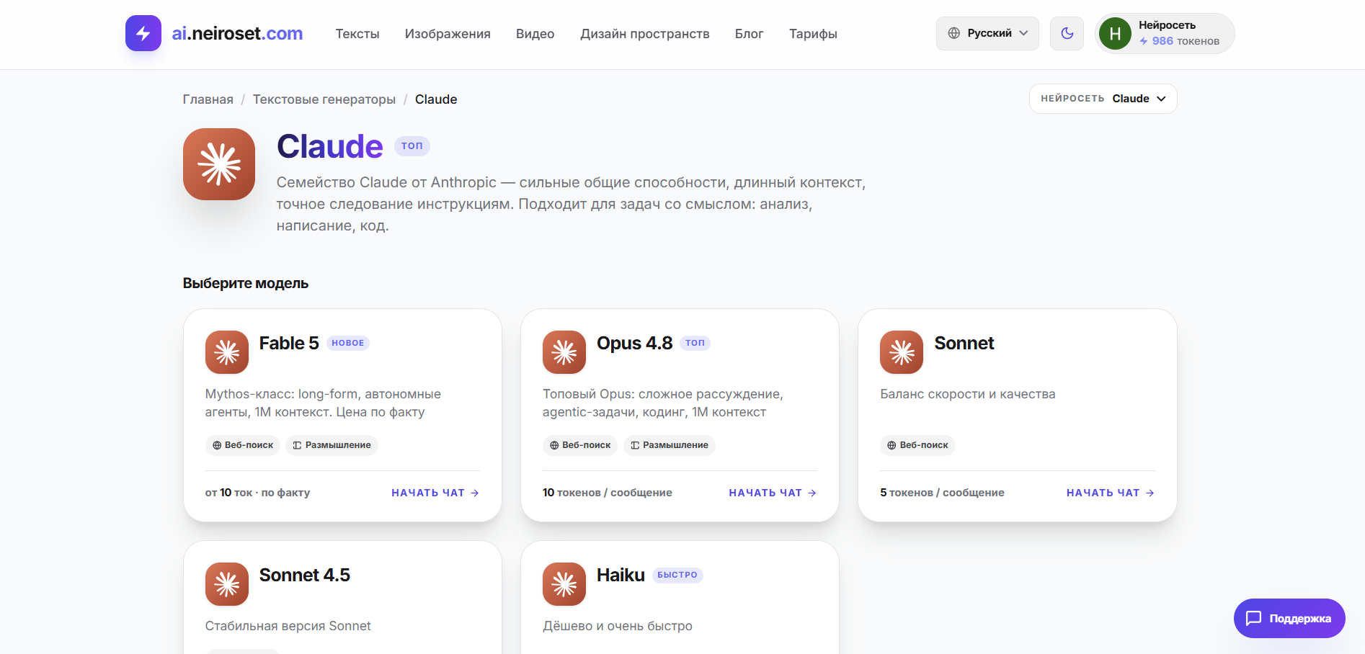Go to the Блог page

[x=750, y=34]
